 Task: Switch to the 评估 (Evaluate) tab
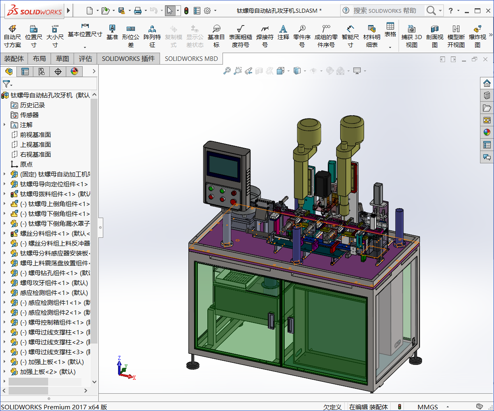86,58
